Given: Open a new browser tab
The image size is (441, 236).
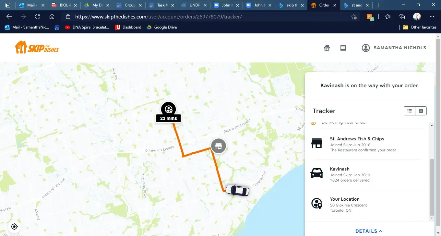Looking at the screenshot, I should tap(378, 5).
